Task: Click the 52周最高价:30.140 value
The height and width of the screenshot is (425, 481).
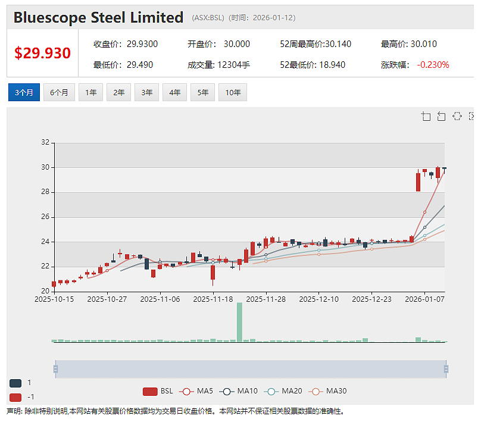Action: click(316, 44)
